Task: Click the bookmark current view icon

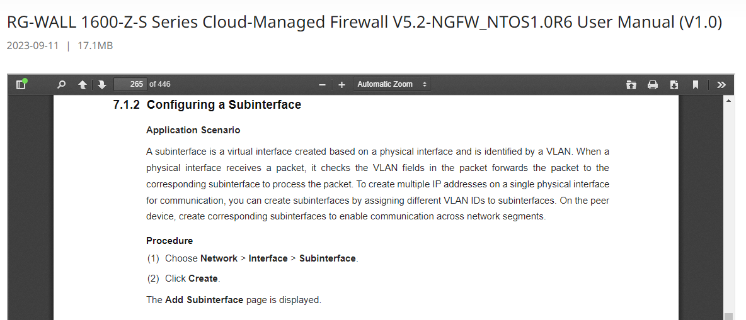Action: click(696, 84)
